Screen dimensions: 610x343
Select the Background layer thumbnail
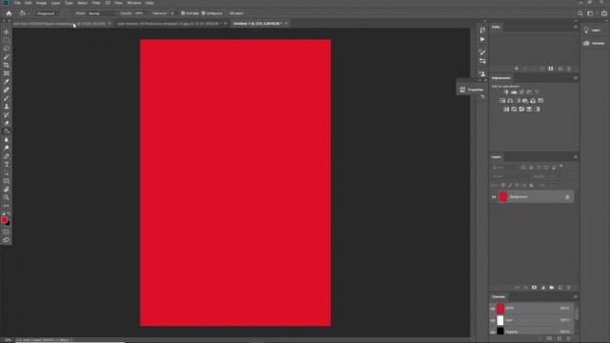503,197
